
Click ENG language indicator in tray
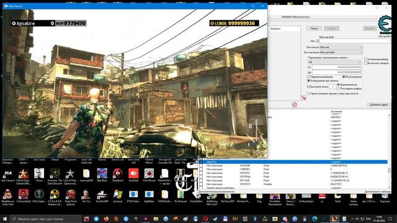click(x=368, y=219)
